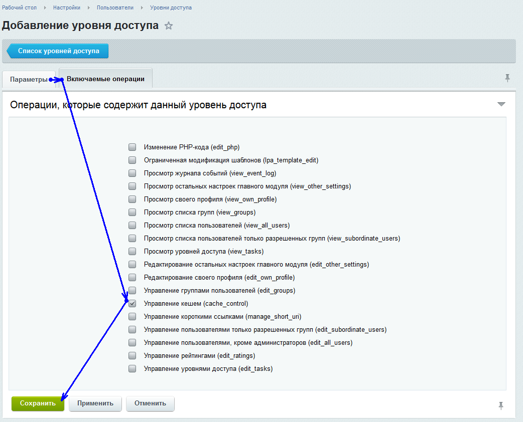The height and width of the screenshot is (422, 523).
Task: Open Рабочий стол breadcrumb link
Action: (x=20, y=8)
